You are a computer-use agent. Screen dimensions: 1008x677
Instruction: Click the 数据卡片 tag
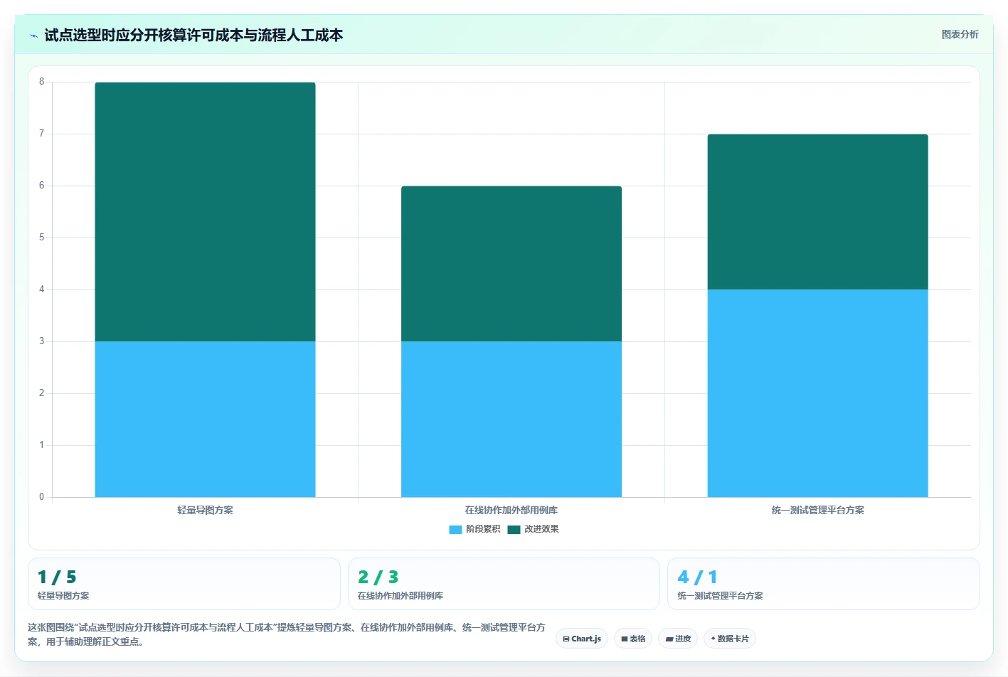pos(730,639)
